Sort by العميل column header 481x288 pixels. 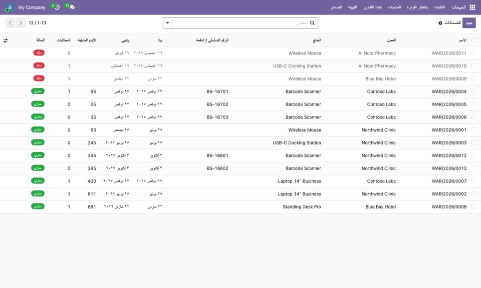click(391, 40)
